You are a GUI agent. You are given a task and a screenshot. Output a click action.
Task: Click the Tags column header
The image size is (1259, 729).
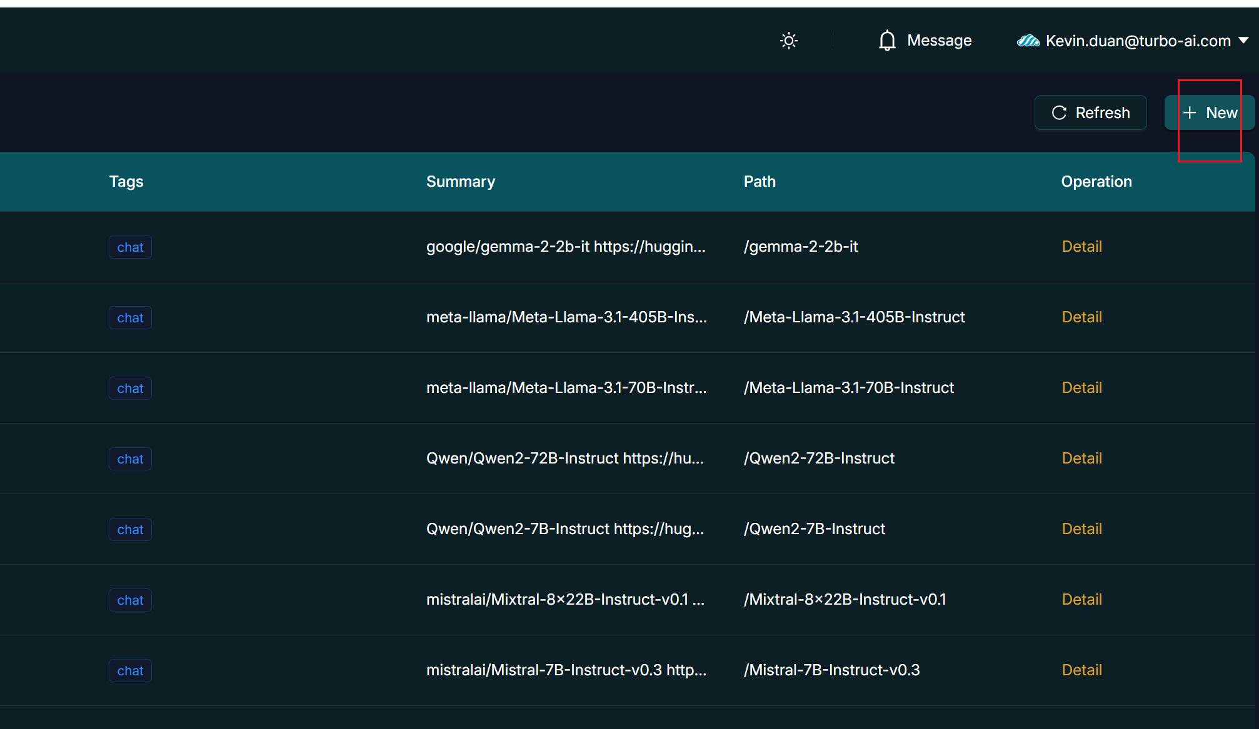pos(126,182)
